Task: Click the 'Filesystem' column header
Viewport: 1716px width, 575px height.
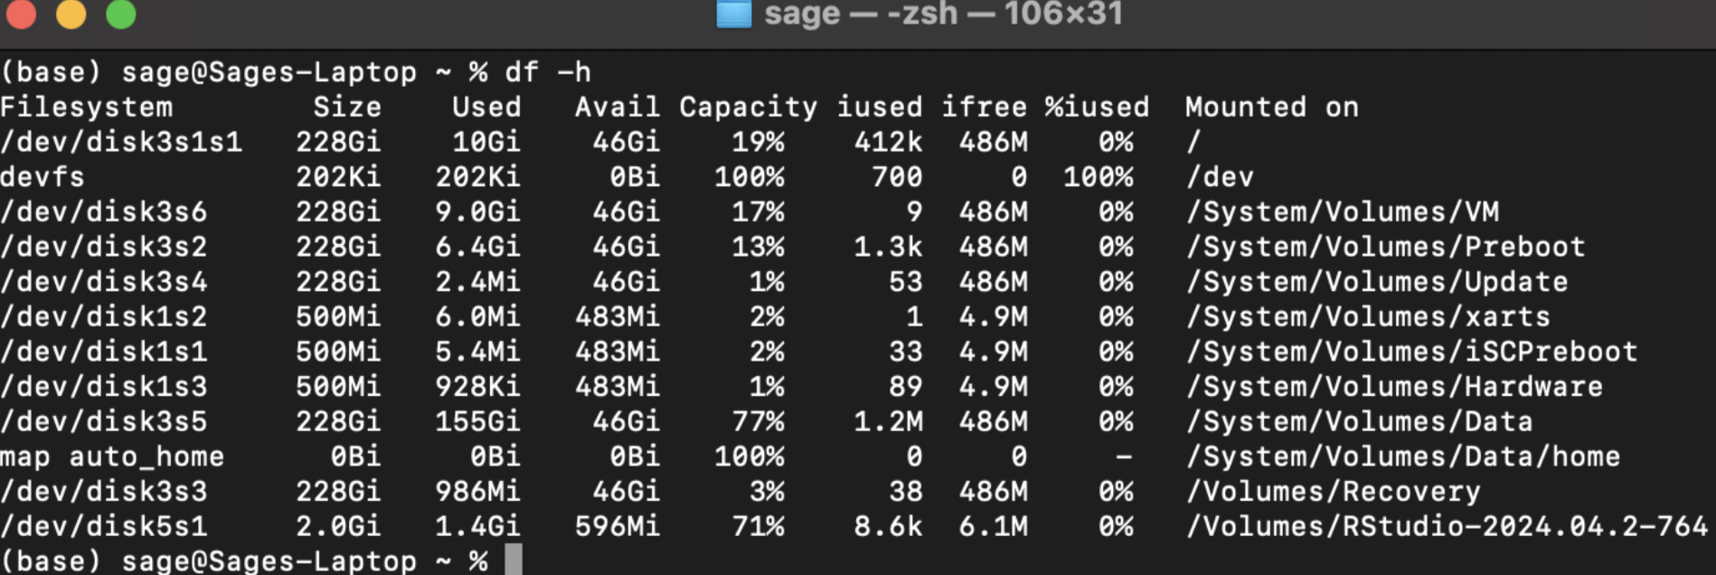Action: pos(87,107)
